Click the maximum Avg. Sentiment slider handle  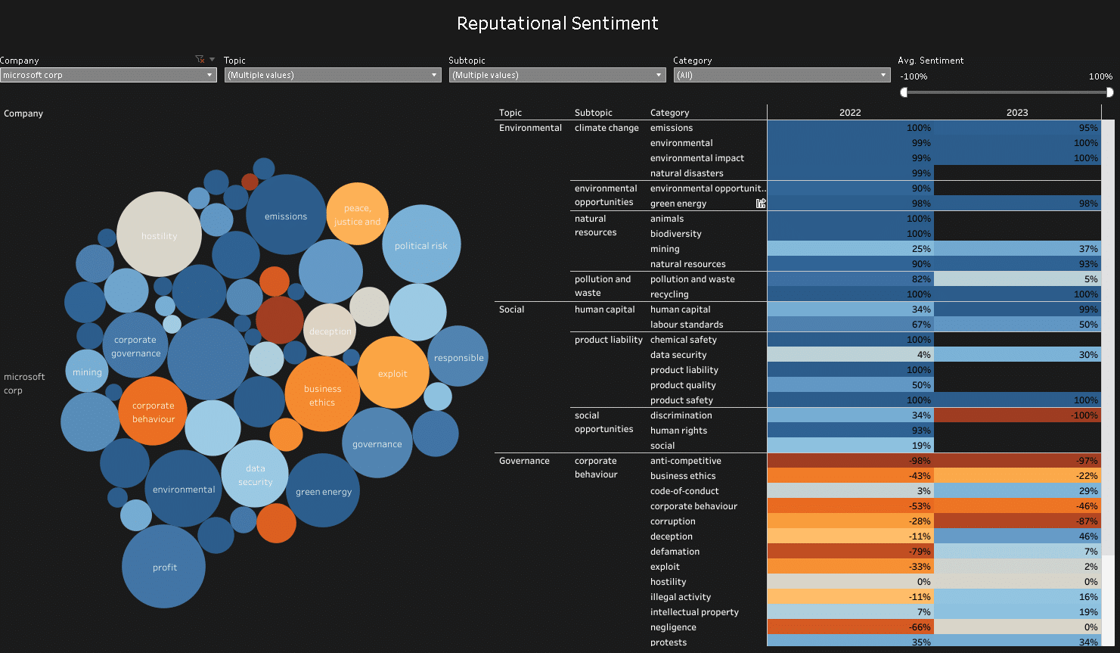1109,92
